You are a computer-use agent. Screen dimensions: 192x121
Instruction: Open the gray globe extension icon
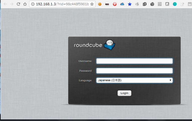click(x=137, y=4)
